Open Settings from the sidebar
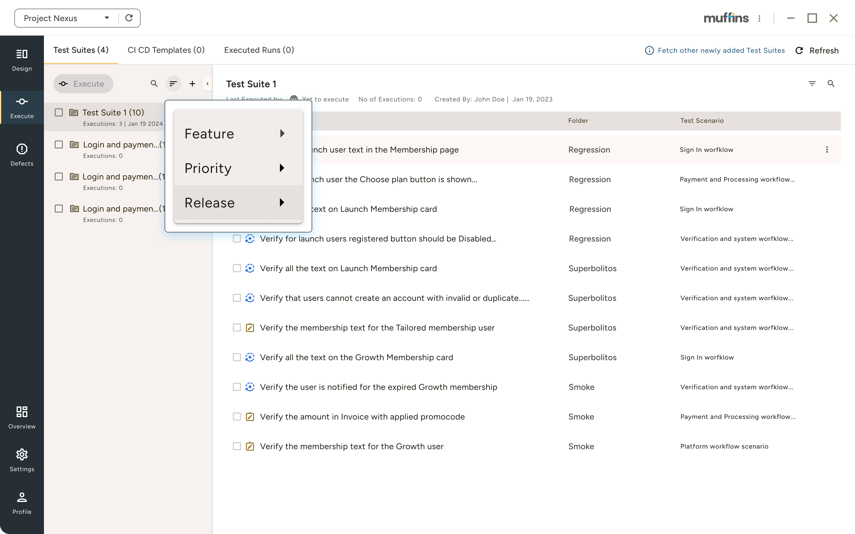 (x=22, y=459)
